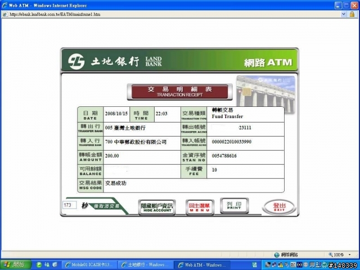Click the Fund Transfer transaction type text
This screenshot has width=360, height=270.
coord(227,116)
